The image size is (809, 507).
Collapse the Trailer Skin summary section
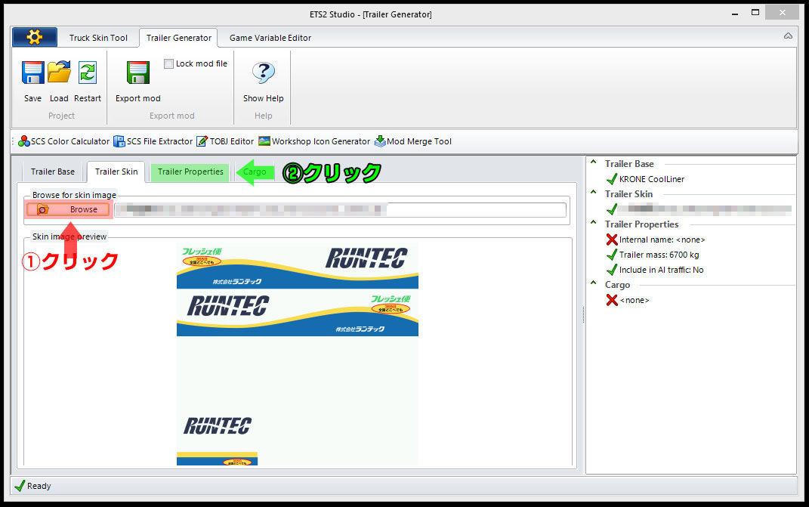(x=593, y=193)
